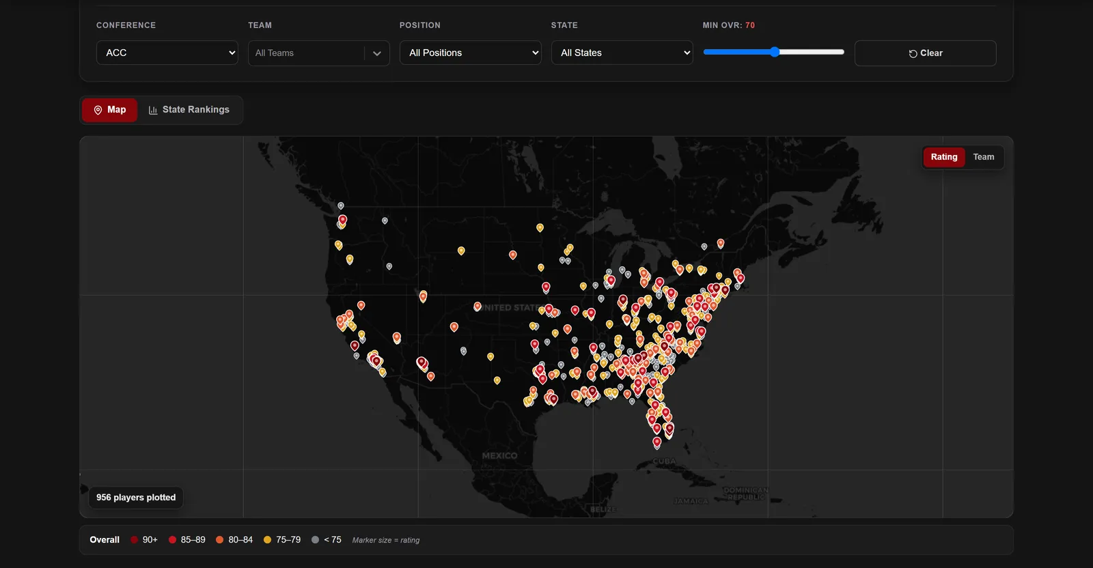Click the gray under-75 legend dot
Screen dimensions: 1093x568
[x=315, y=540]
